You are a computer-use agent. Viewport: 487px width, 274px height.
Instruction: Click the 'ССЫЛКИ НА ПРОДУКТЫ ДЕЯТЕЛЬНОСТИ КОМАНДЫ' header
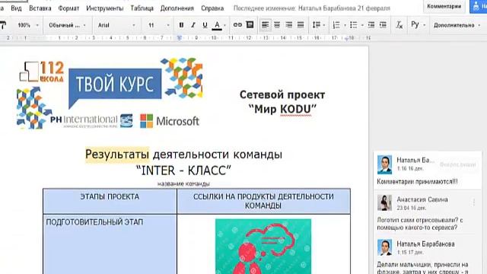(263, 201)
